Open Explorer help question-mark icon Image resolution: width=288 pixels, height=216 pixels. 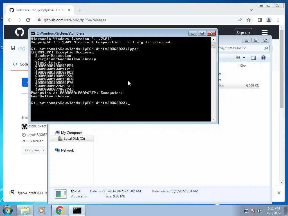pyautogui.click(x=263, y=58)
